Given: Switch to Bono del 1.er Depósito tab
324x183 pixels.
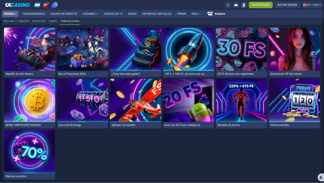Looking at the screenshot, I should [16, 21].
